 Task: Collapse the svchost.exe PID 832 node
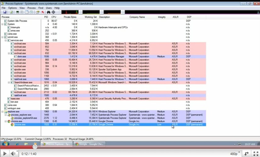9,53
